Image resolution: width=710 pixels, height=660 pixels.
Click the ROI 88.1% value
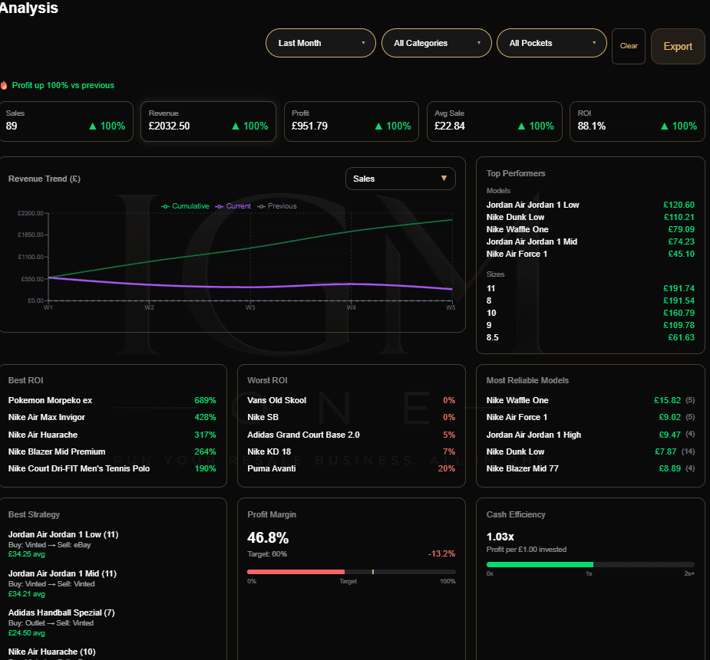591,126
